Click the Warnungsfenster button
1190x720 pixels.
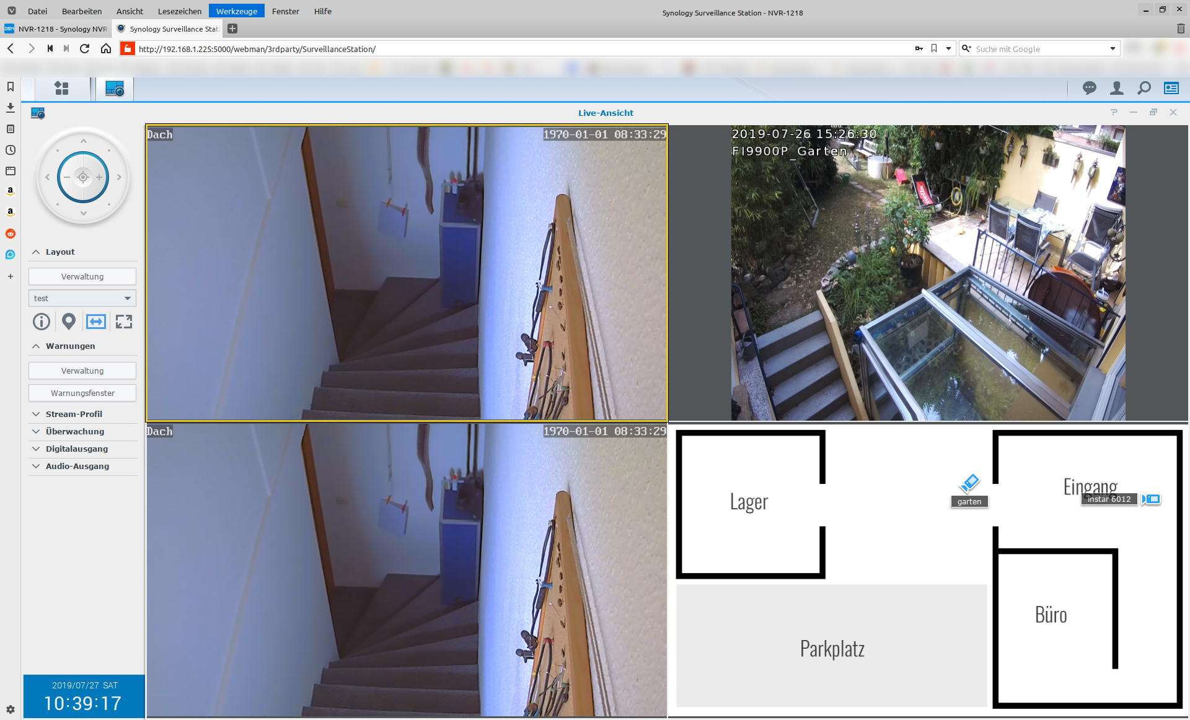click(x=82, y=393)
